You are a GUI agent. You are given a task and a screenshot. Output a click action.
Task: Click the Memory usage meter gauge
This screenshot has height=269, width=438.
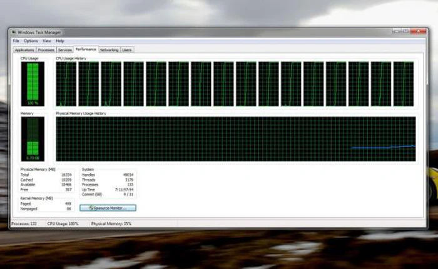[x=33, y=138]
